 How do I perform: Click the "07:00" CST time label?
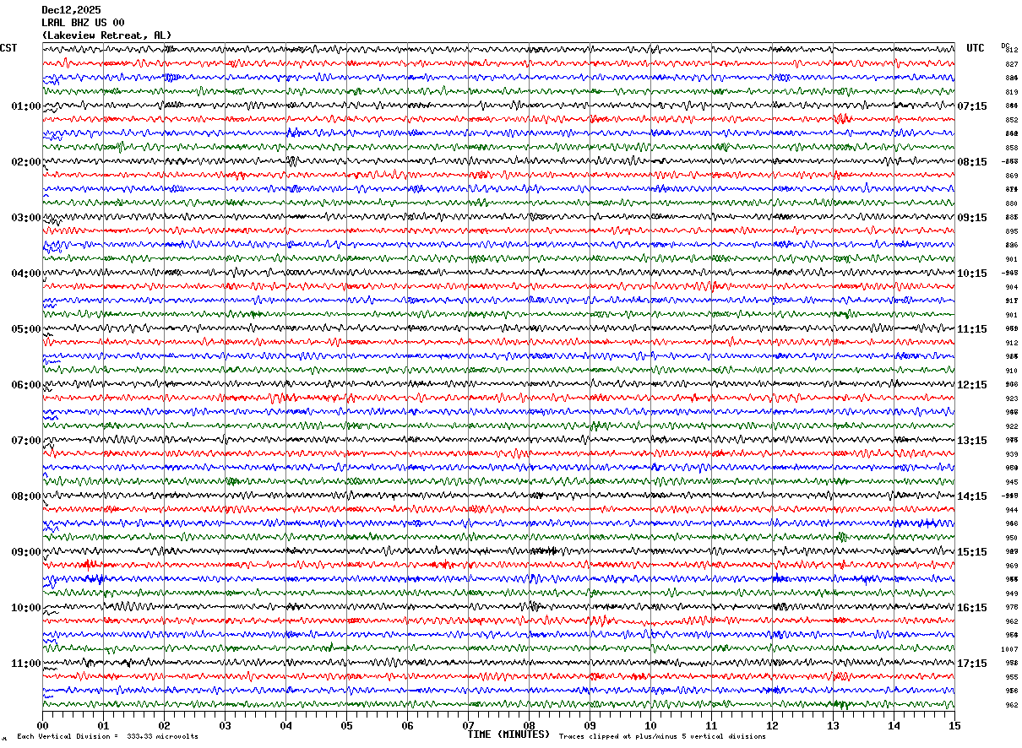(26, 441)
